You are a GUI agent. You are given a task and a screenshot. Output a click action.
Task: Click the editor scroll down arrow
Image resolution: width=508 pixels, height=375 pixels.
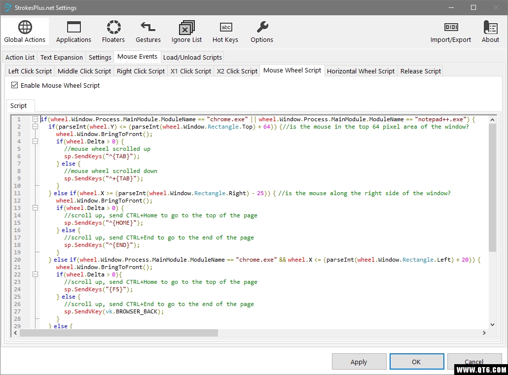coord(492,324)
